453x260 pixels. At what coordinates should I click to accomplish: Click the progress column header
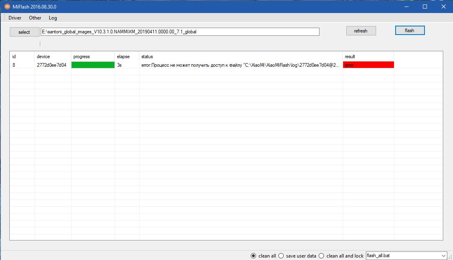click(x=93, y=57)
